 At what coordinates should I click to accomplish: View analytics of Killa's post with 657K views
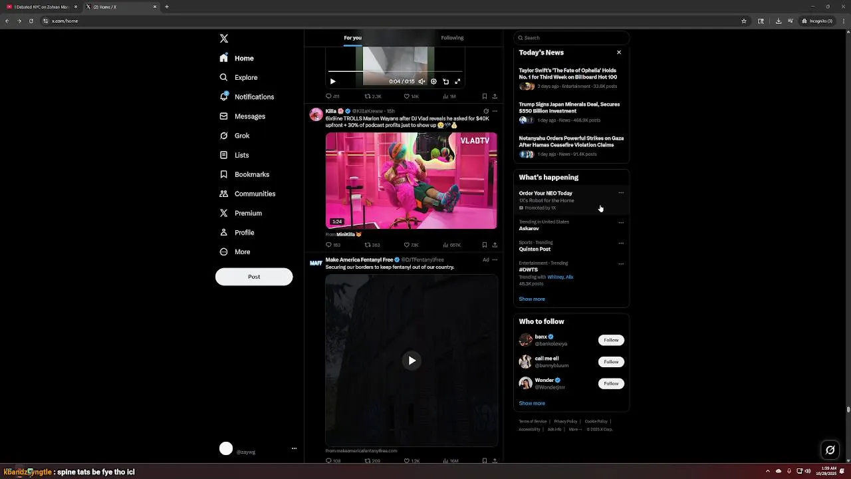pos(451,245)
